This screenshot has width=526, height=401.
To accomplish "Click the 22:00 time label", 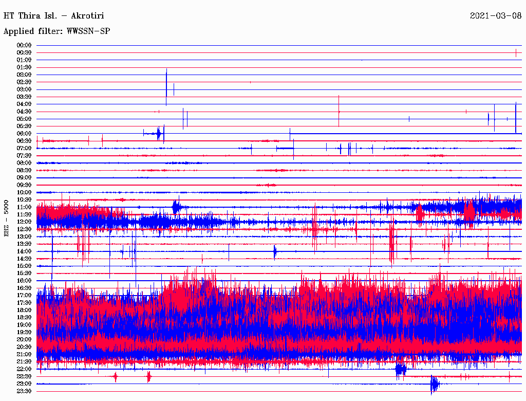I will [x=24, y=369].
